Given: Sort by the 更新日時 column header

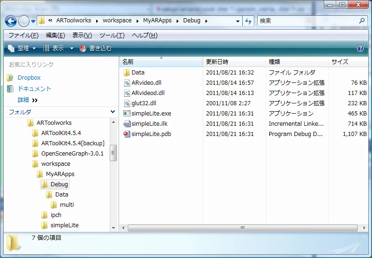Looking at the screenshot, I should coord(234,62).
